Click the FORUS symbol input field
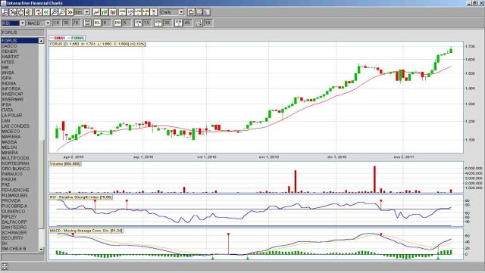 (23, 33)
